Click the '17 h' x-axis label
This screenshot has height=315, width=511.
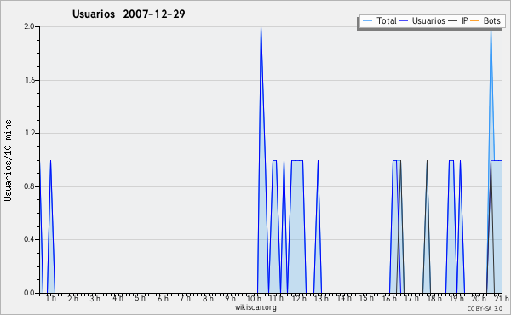pos(411,298)
